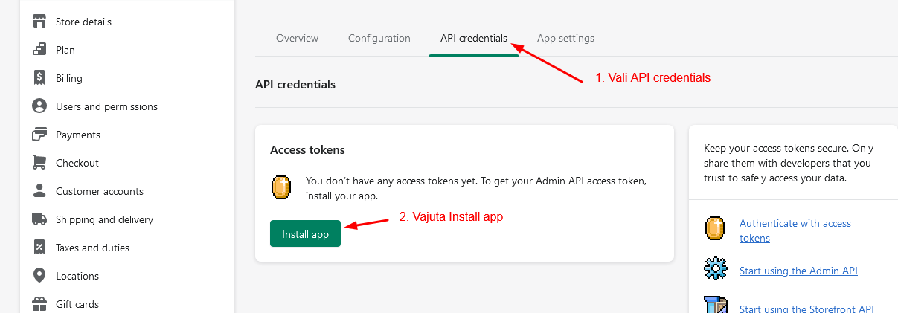Screen dimensions: 898x313
Task: Click the Checkout cart icon
Action: [x=39, y=163]
